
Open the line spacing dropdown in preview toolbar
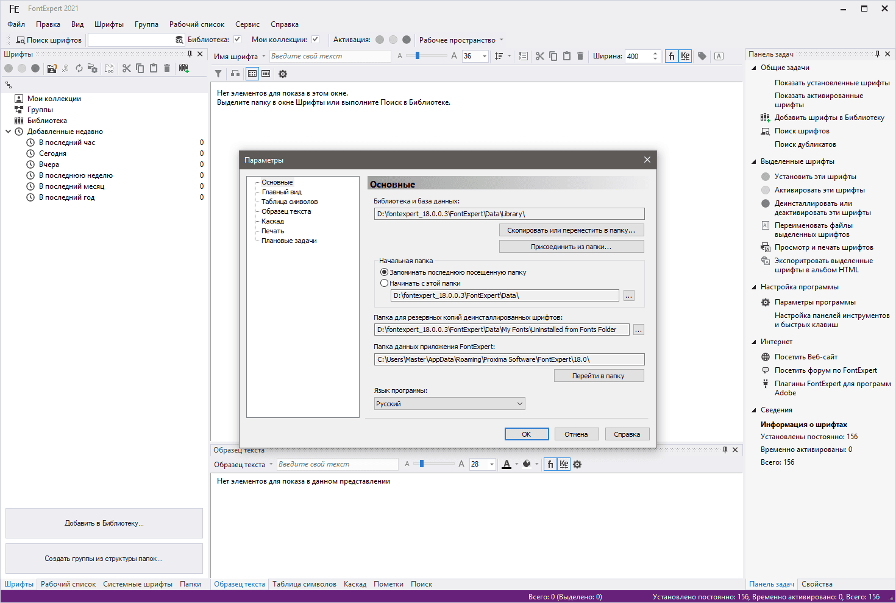coord(508,56)
